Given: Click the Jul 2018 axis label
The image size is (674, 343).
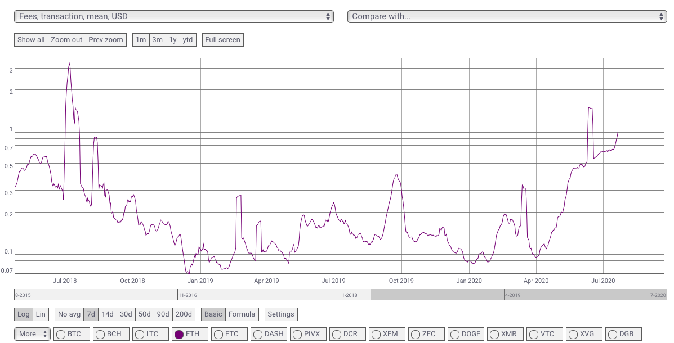Looking at the screenshot, I should click(65, 281).
